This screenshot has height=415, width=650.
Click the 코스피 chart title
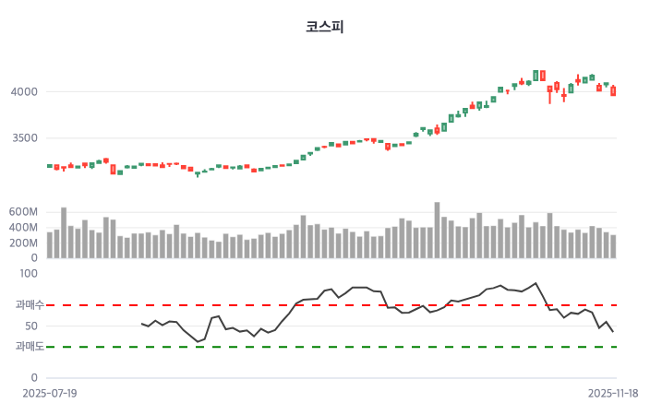[324, 27]
